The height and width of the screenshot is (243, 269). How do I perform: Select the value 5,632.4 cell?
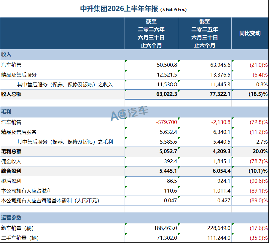[x=151, y=132]
